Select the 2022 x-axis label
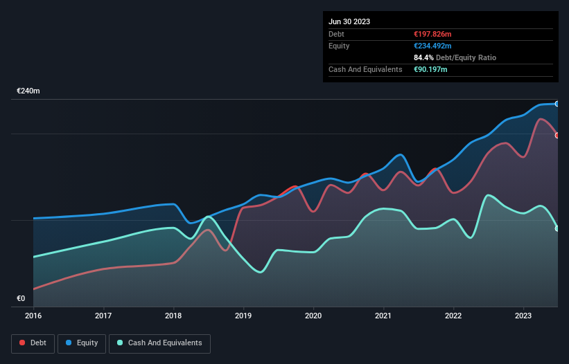 coord(453,316)
